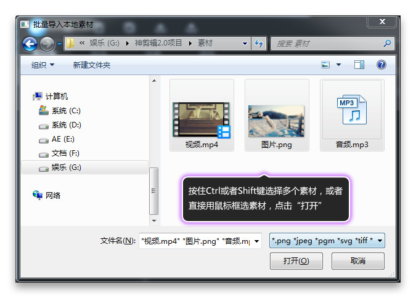The width and height of the screenshot is (416, 298).
Task: Close the 批量导入本地素材 dialog
Action: click(x=381, y=22)
